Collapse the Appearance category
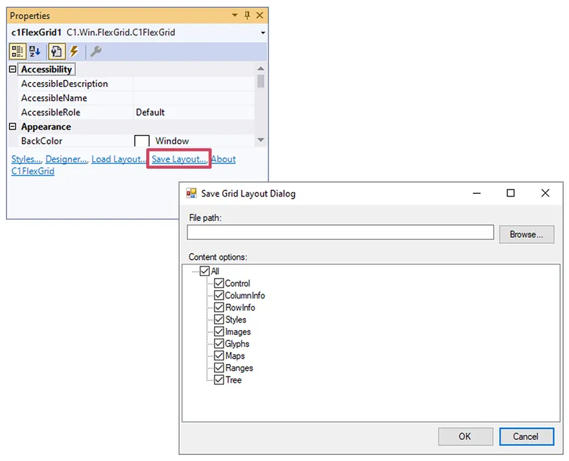 12,127
